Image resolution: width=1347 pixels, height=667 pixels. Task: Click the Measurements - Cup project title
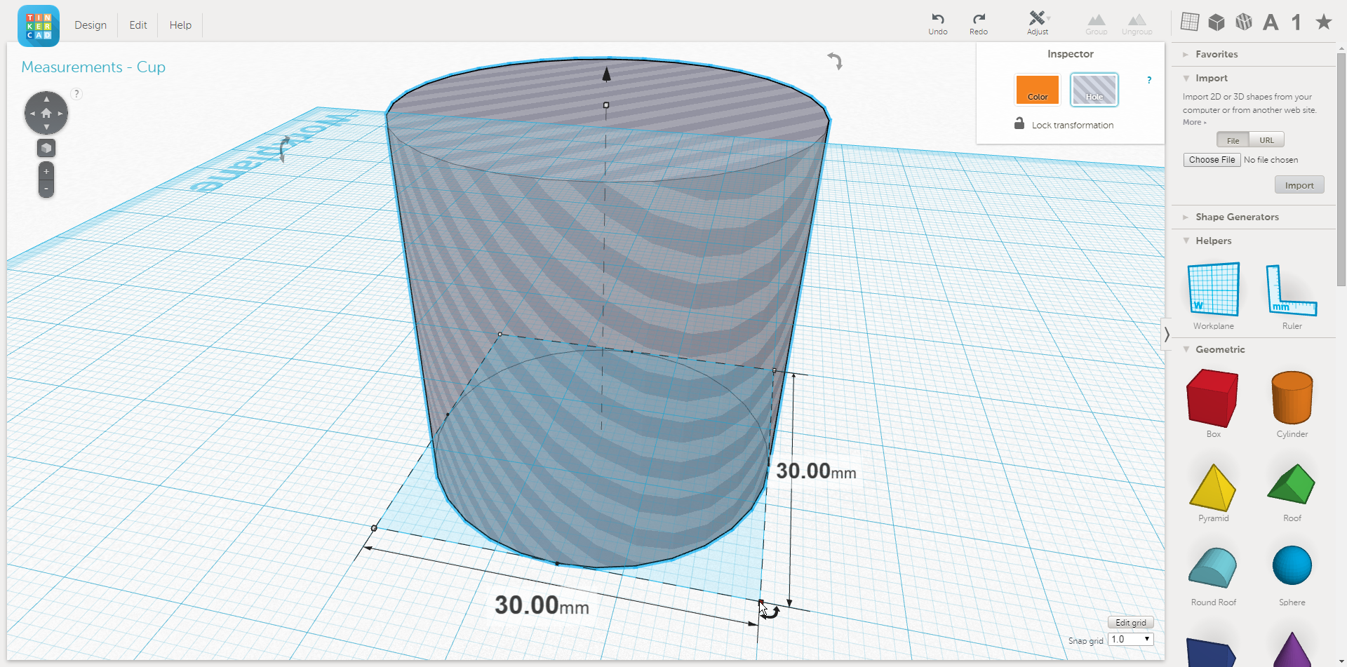(93, 67)
